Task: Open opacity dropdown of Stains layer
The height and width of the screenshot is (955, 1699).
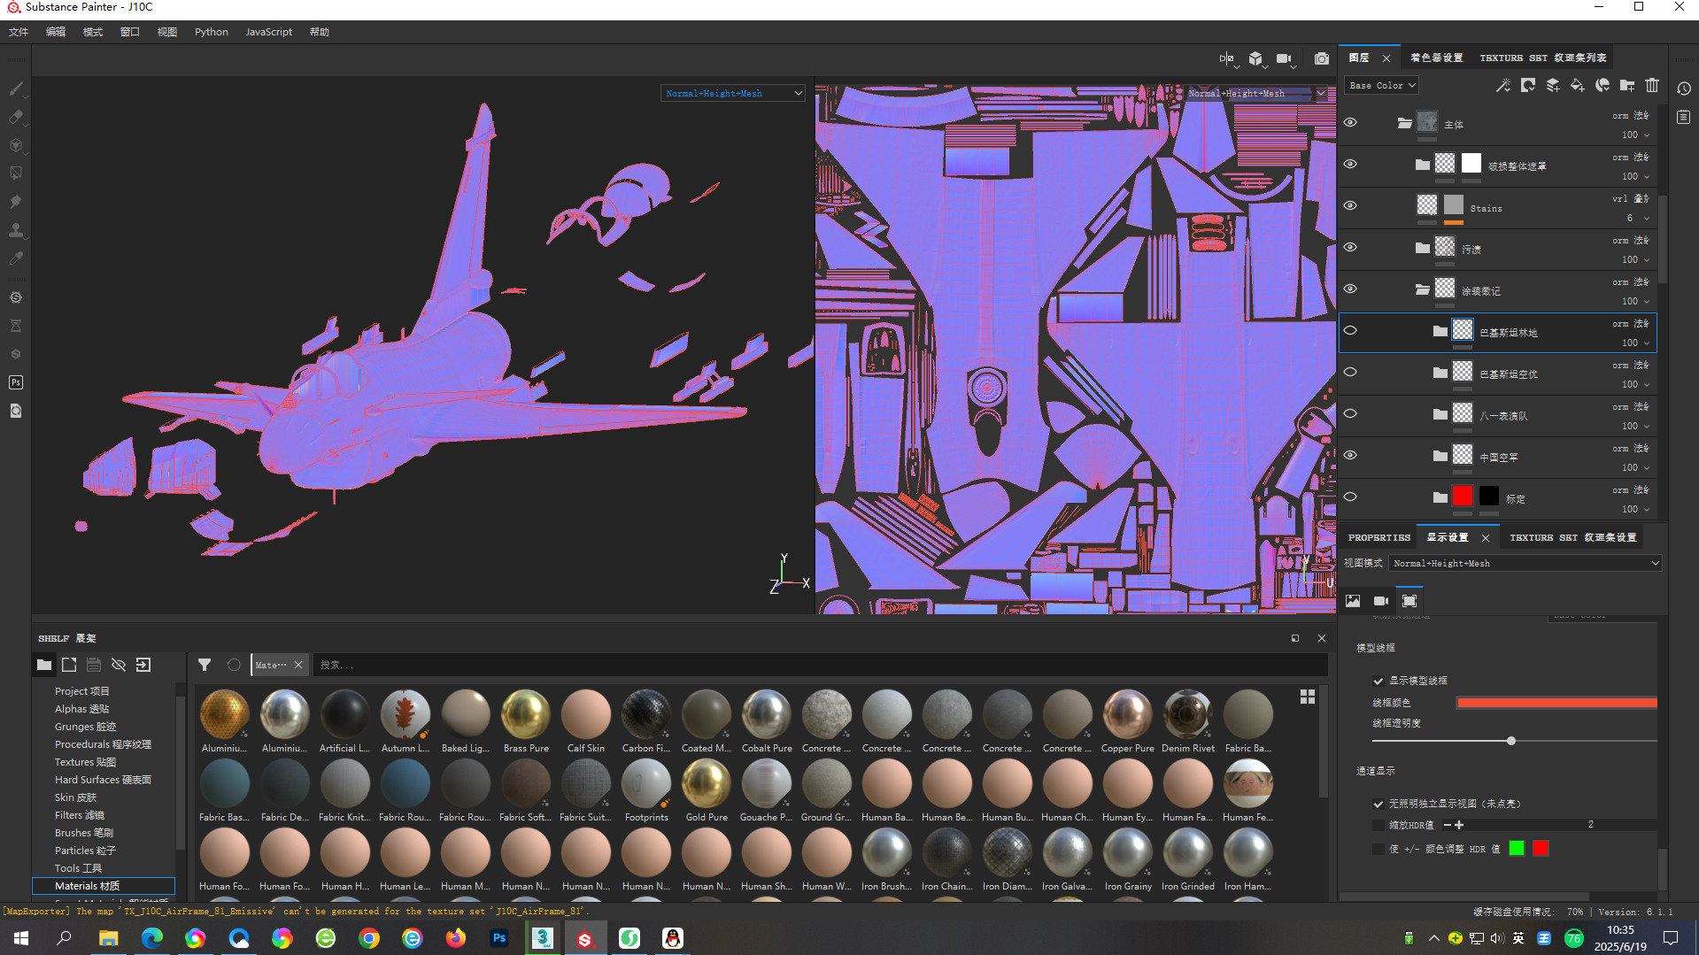Action: point(1647,219)
